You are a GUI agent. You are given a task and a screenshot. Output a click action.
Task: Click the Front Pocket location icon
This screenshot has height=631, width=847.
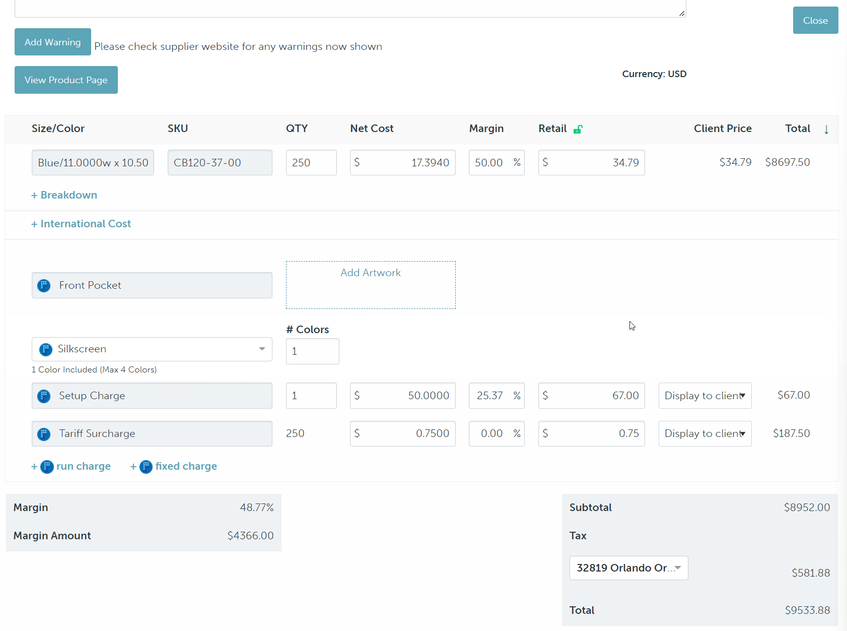click(x=44, y=286)
